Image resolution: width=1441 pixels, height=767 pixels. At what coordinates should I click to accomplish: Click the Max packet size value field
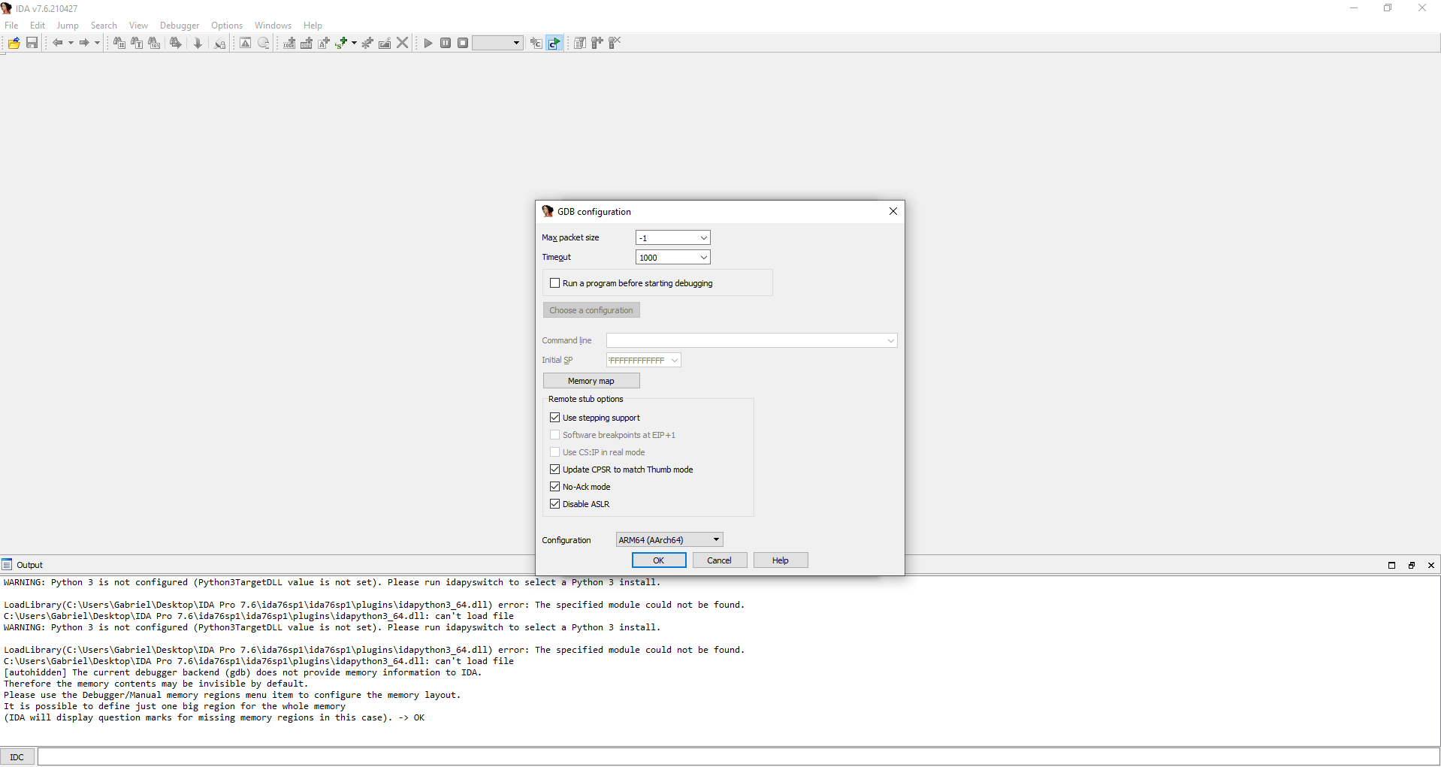(666, 238)
